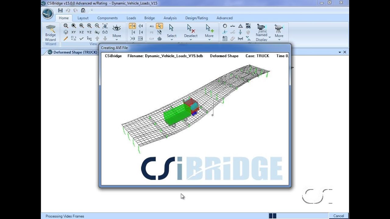Set the default 3D view cube icon
The width and height of the screenshot is (390, 219).
[66, 32]
